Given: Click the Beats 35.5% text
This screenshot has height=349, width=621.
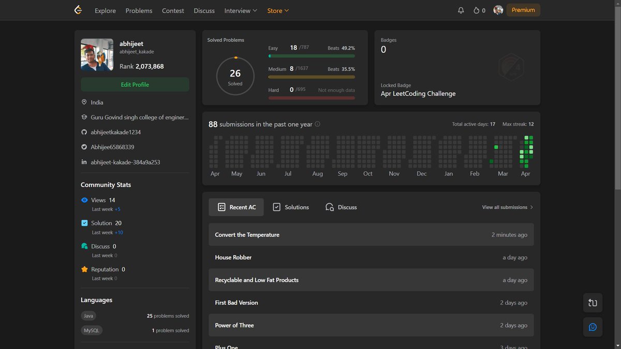Looking at the screenshot, I should click(341, 69).
